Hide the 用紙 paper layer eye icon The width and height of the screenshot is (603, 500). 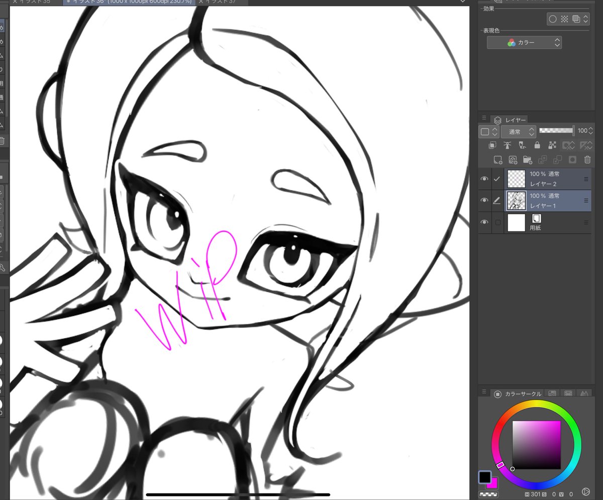point(484,222)
